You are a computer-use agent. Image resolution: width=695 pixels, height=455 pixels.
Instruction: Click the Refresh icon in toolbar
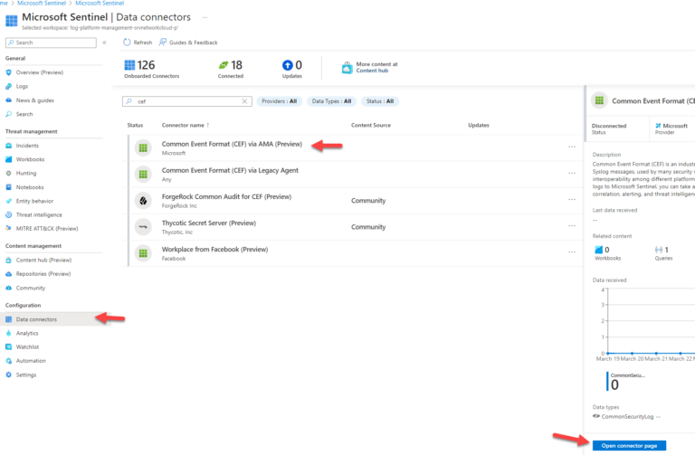pos(128,43)
